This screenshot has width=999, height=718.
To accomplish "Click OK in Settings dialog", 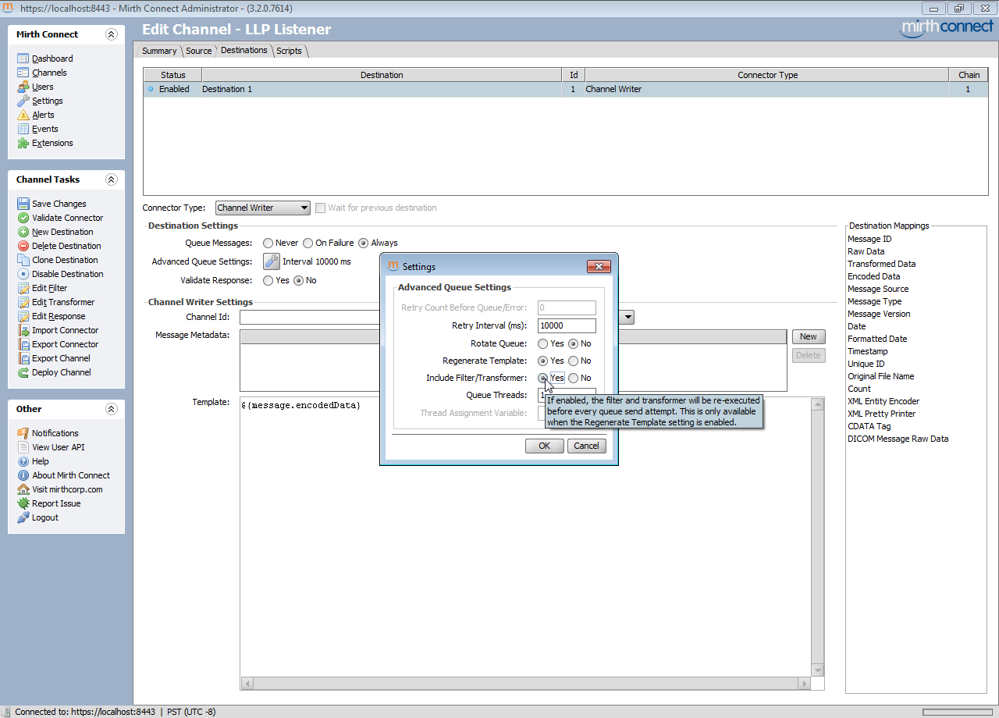I will 545,446.
